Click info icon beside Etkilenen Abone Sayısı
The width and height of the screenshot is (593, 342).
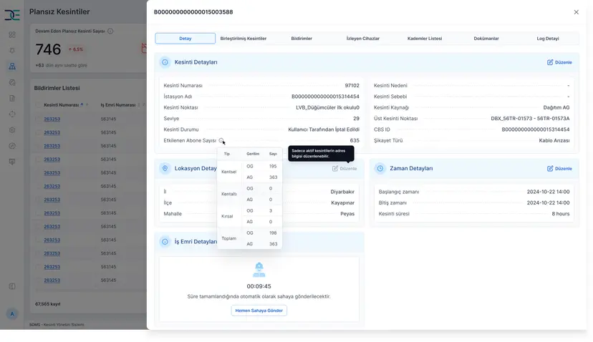(221, 140)
